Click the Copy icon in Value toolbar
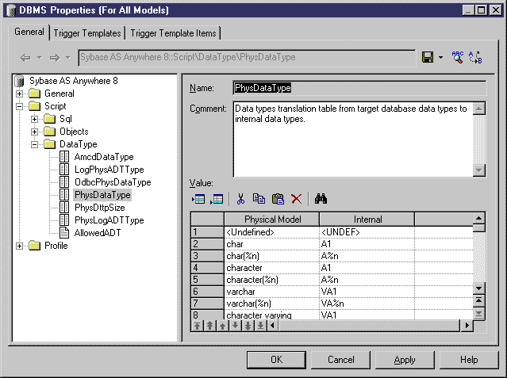507x378 pixels. pyautogui.click(x=259, y=199)
